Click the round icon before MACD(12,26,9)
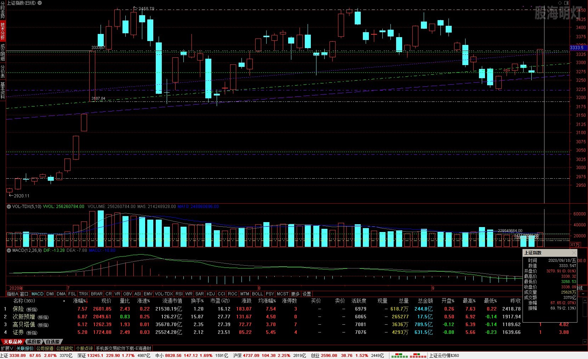 [9, 250]
